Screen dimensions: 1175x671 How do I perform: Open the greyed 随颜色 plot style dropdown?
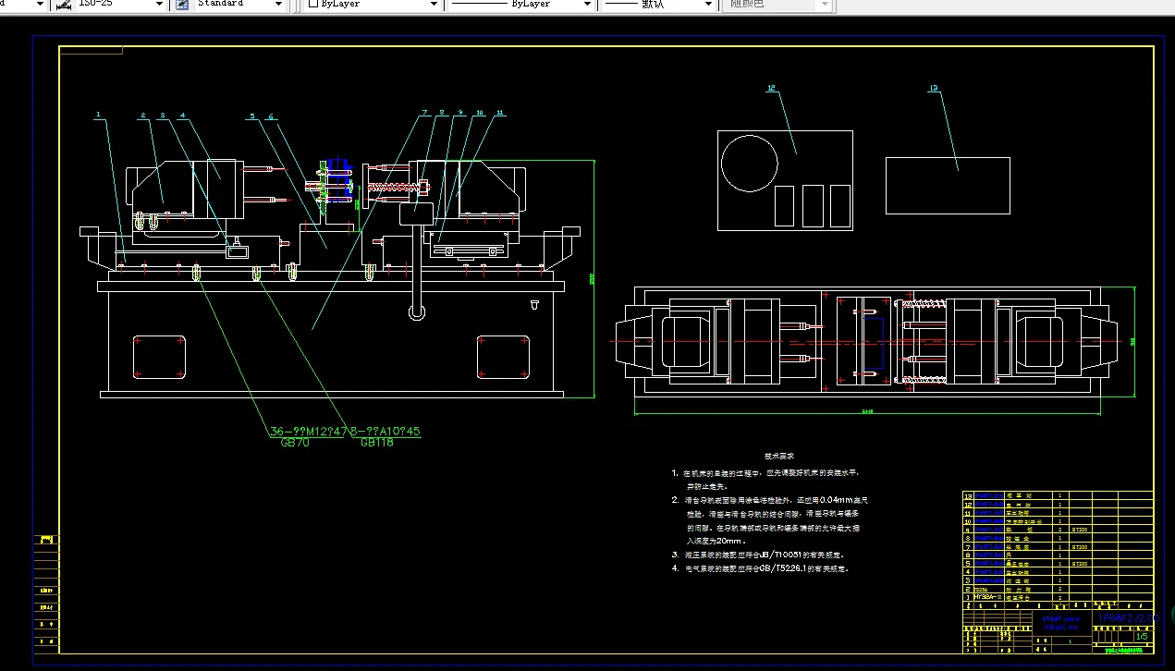pos(826,5)
